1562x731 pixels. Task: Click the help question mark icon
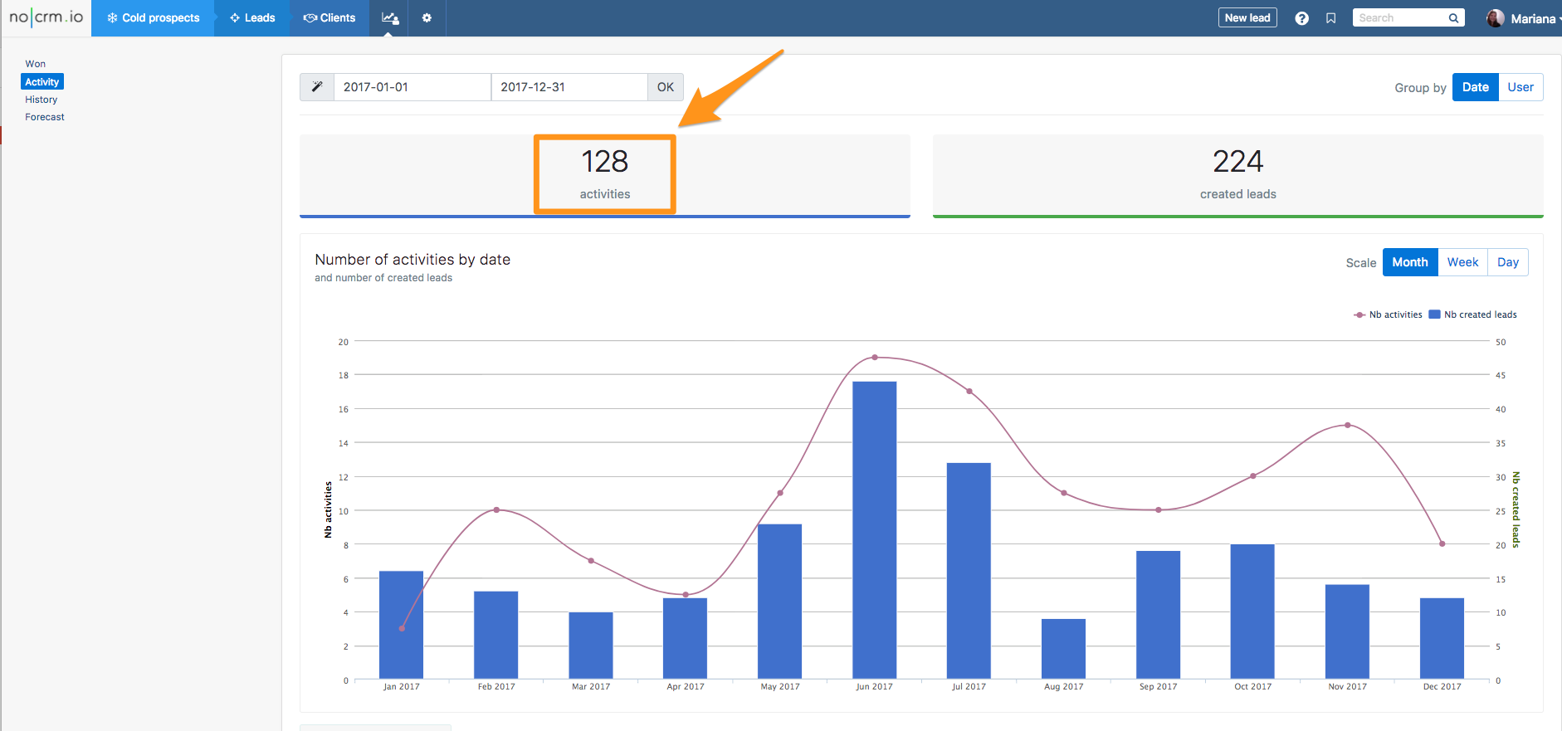tap(1301, 18)
